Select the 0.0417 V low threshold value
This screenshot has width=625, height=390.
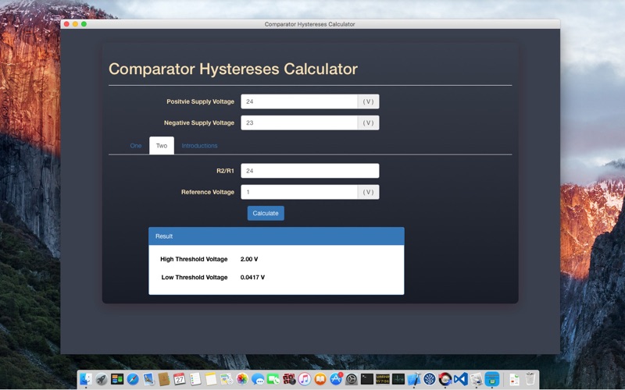click(252, 278)
